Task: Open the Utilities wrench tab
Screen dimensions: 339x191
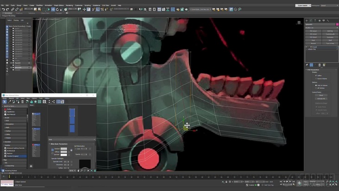Action: click(x=328, y=20)
